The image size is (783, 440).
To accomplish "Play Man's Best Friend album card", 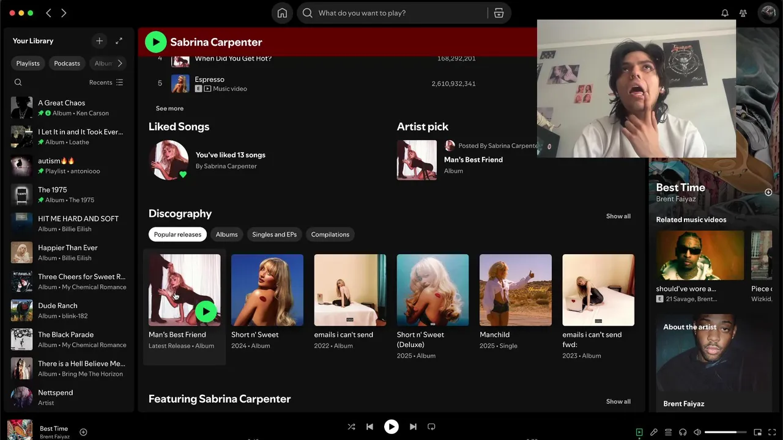I will [206, 311].
